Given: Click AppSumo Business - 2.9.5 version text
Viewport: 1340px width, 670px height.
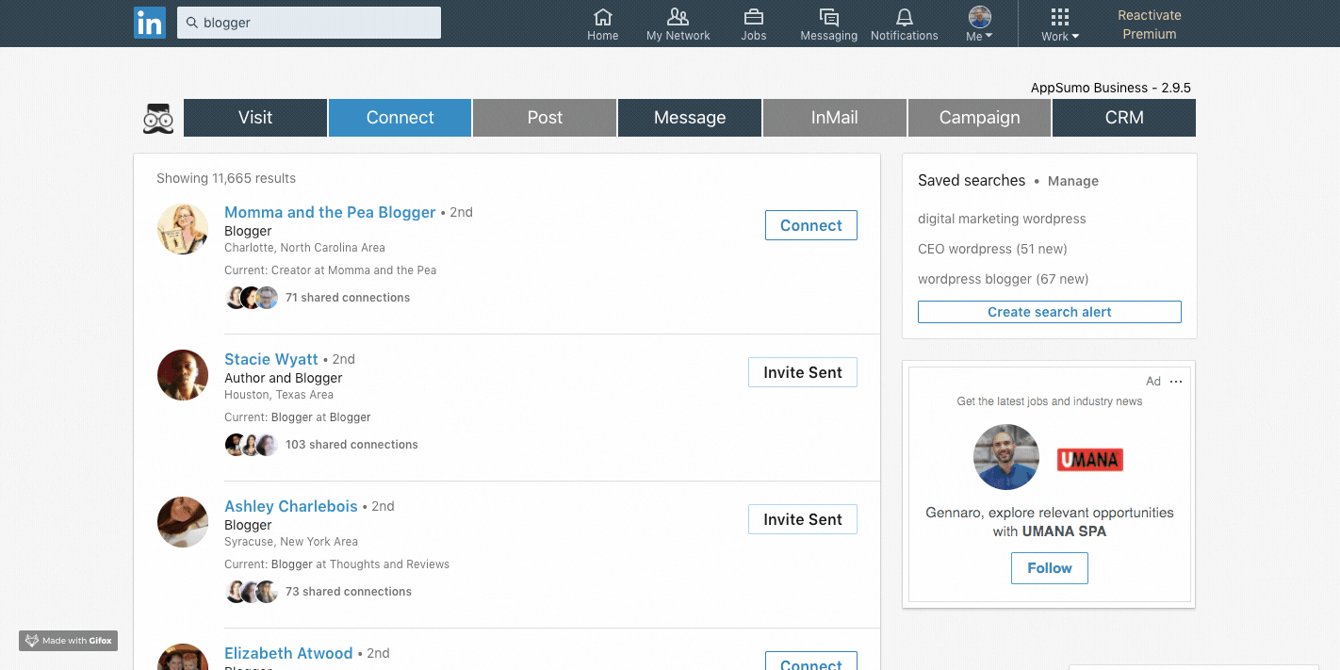Looking at the screenshot, I should coord(1111,88).
